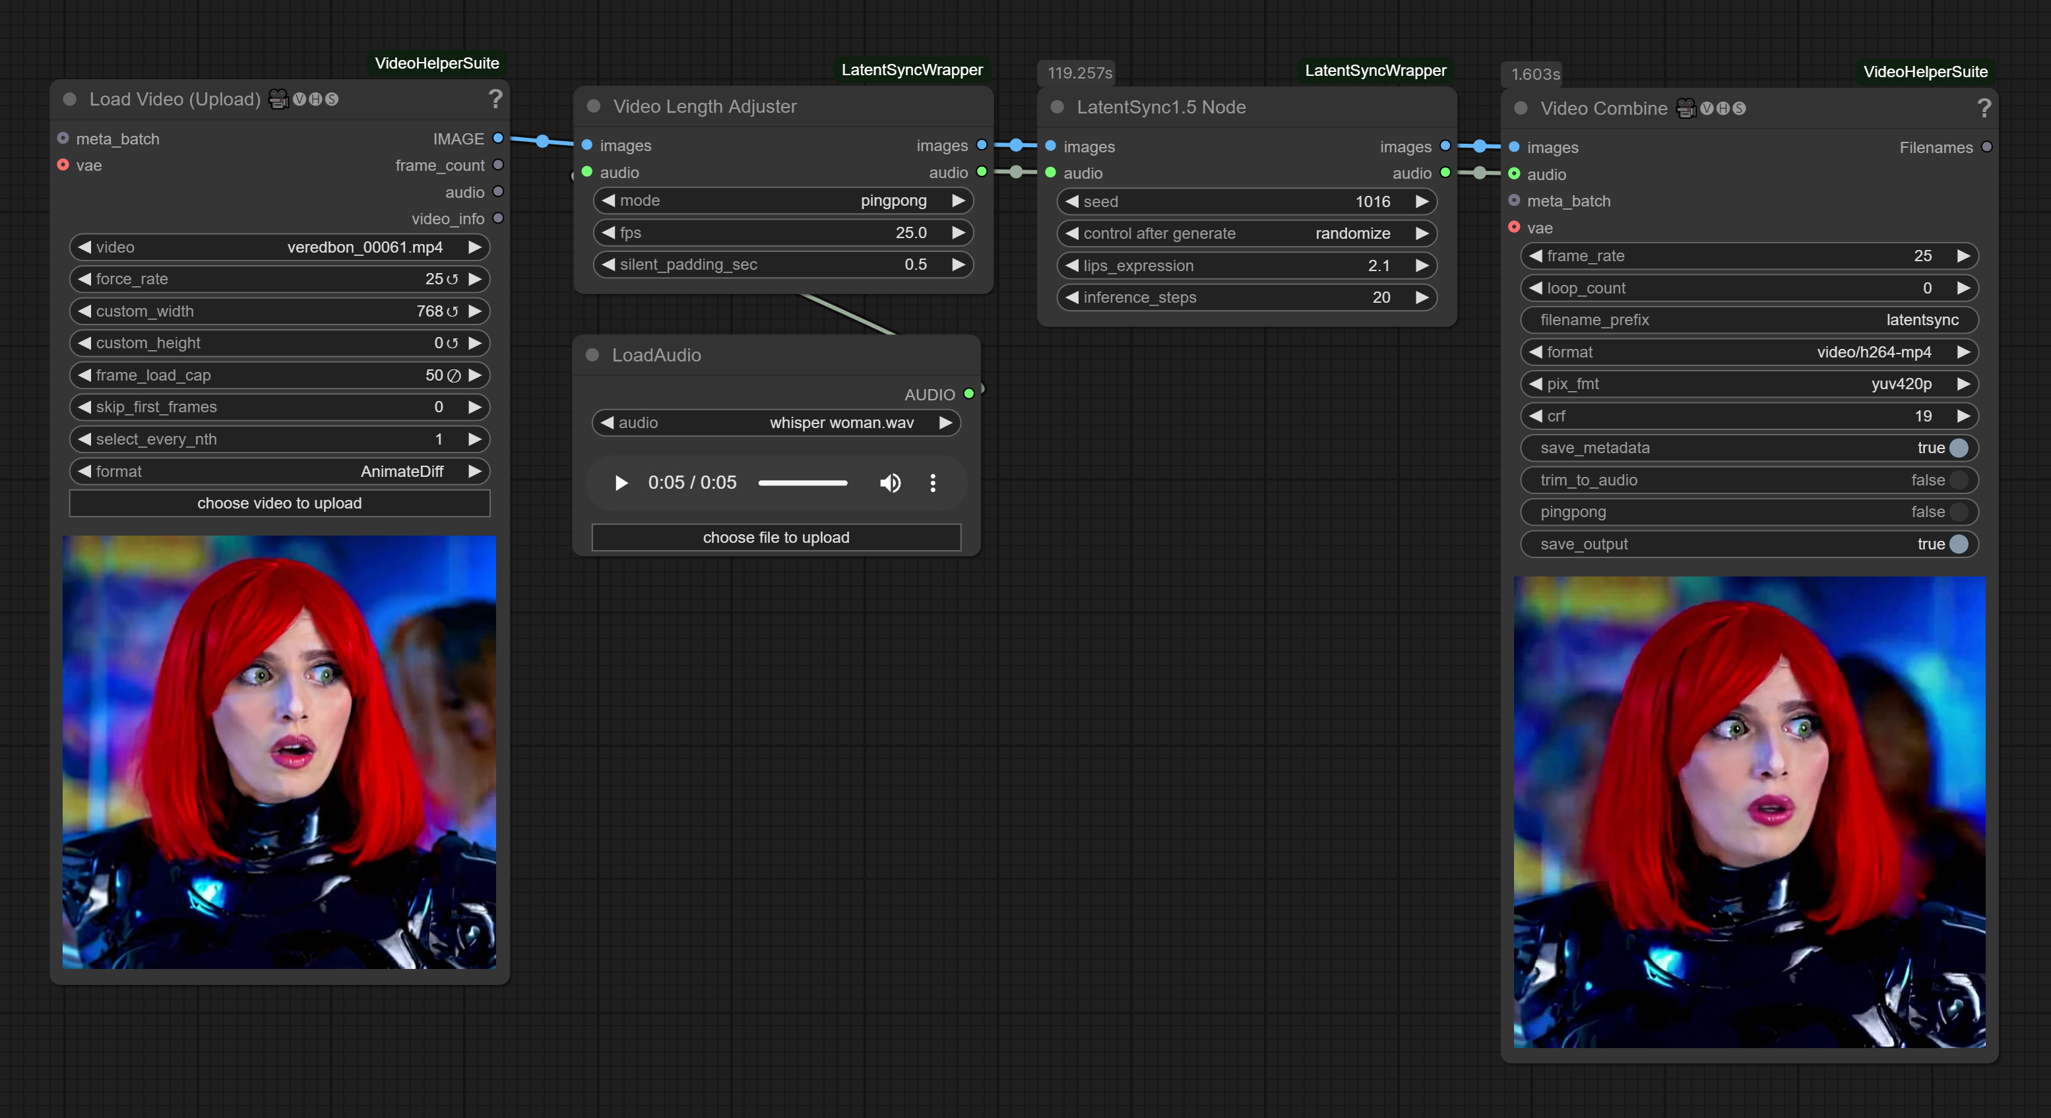Enable the pingpong toggle in Video Combine
This screenshot has width=2051, height=1118.
point(1959,511)
